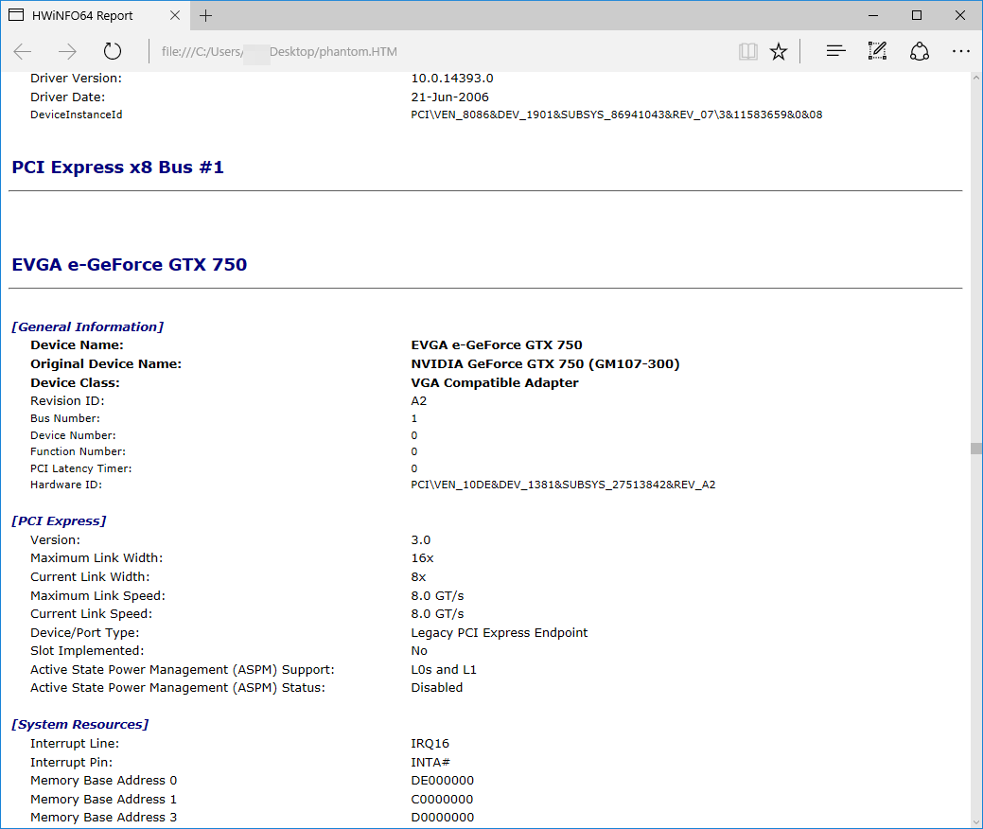
Task: Click the PCI Express x8 Bus #1 heading
Action: pos(118,168)
